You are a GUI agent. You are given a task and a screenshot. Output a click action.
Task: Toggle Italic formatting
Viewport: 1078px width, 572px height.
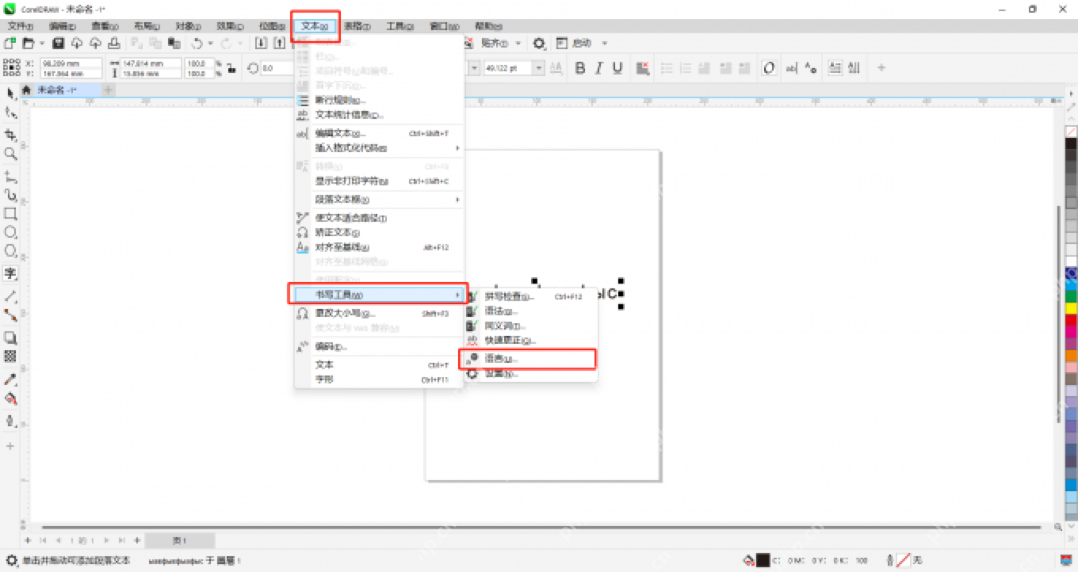[x=598, y=68]
